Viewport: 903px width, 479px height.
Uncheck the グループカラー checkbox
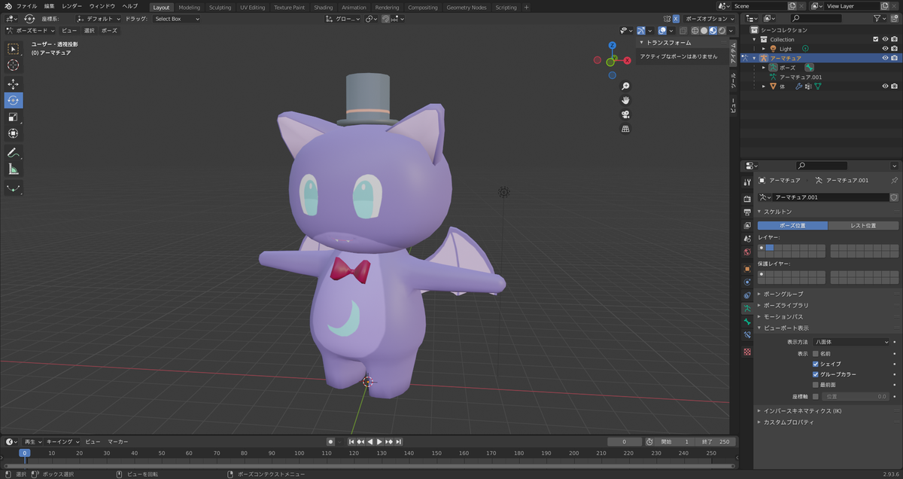(x=816, y=374)
